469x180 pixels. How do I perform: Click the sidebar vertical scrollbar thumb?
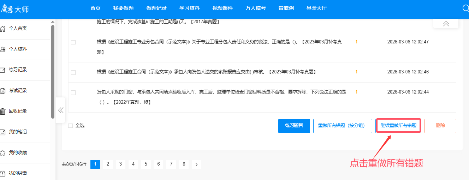tap(53, 72)
